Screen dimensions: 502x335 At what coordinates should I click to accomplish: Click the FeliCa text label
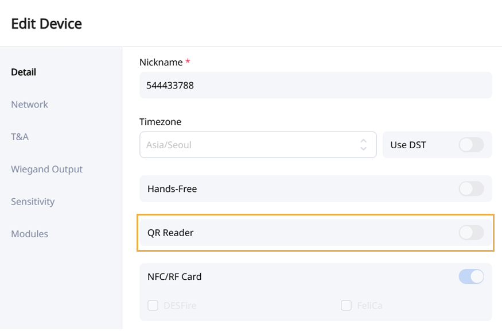pyautogui.click(x=369, y=306)
